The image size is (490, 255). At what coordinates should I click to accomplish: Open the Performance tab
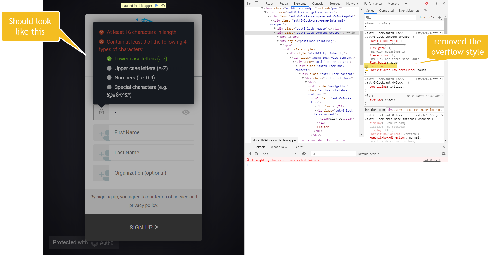coord(373,4)
